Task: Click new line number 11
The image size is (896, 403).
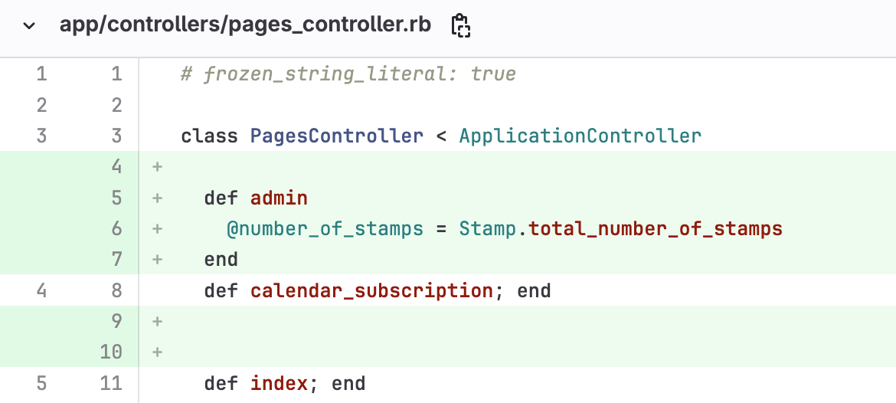Action: [111, 383]
